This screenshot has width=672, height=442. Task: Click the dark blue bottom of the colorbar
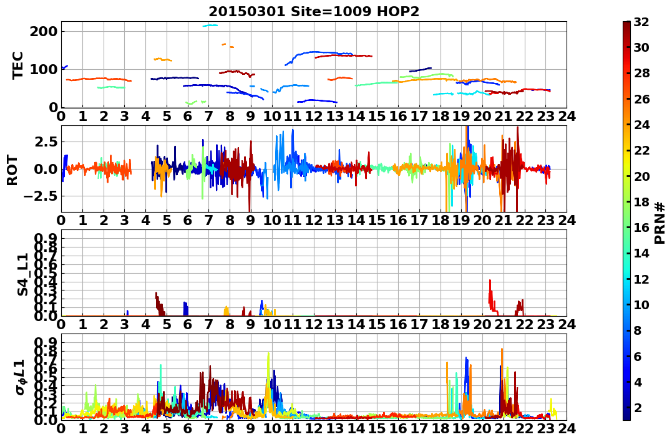tap(626, 415)
